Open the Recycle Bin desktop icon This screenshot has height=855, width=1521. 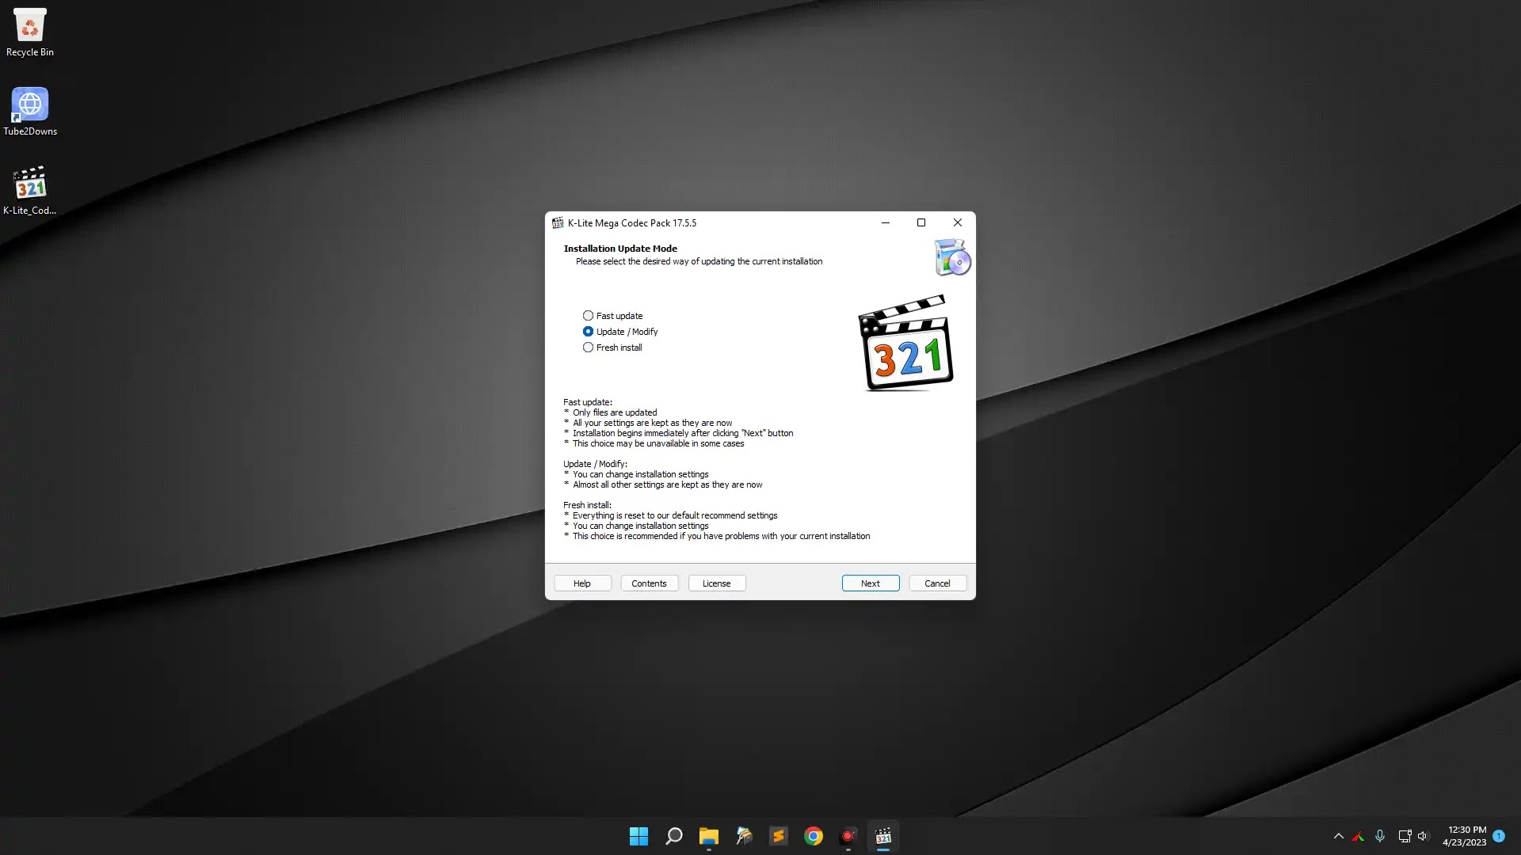(x=30, y=32)
